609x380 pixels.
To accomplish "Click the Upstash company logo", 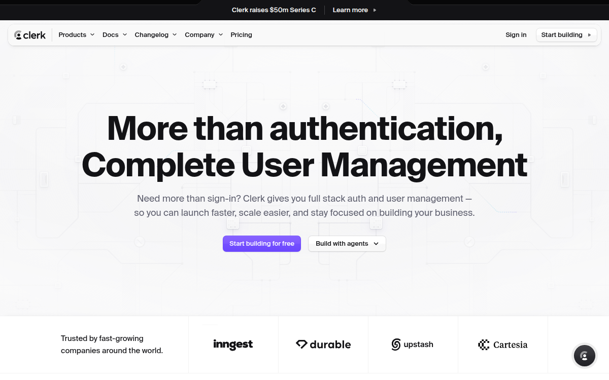I will click(x=413, y=345).
